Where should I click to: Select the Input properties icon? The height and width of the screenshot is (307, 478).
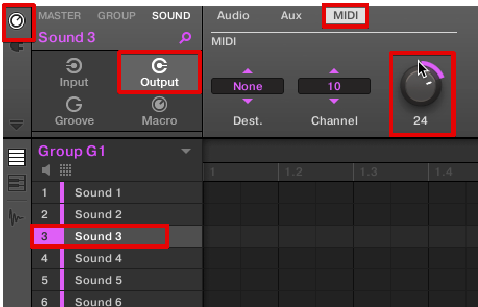pyautogui.click(x=74, y=72)
